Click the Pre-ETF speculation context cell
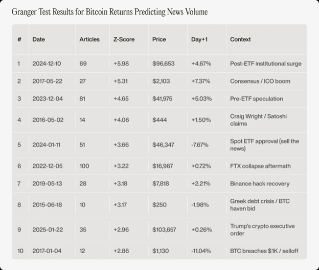 point(257,98)
